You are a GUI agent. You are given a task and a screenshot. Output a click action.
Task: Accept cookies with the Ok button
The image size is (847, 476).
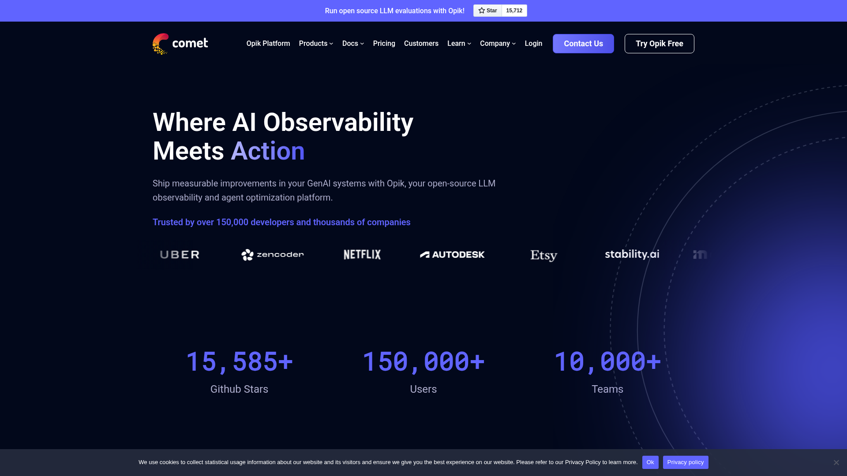(650, 462)
